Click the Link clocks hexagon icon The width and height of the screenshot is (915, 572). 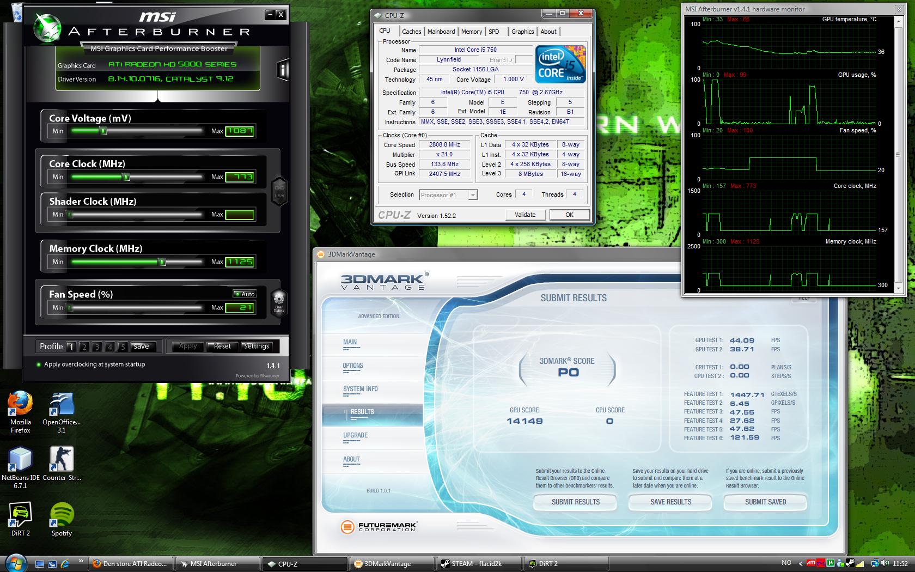(279, 191)
